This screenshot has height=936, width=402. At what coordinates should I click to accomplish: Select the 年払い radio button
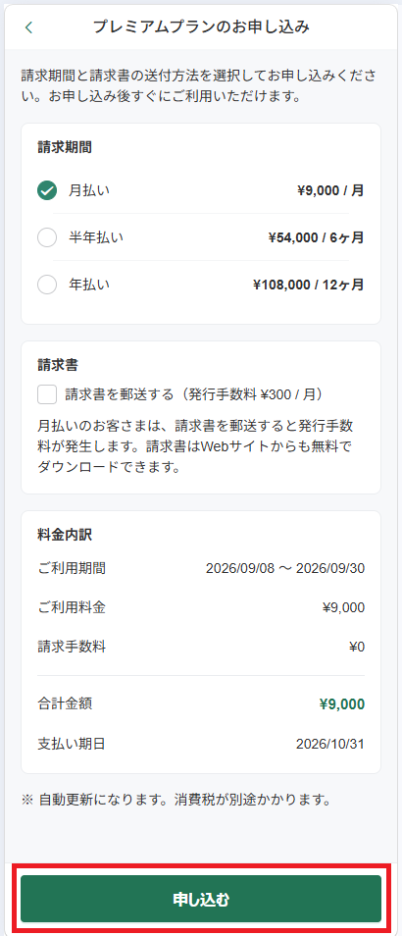[x=47, y=285]
